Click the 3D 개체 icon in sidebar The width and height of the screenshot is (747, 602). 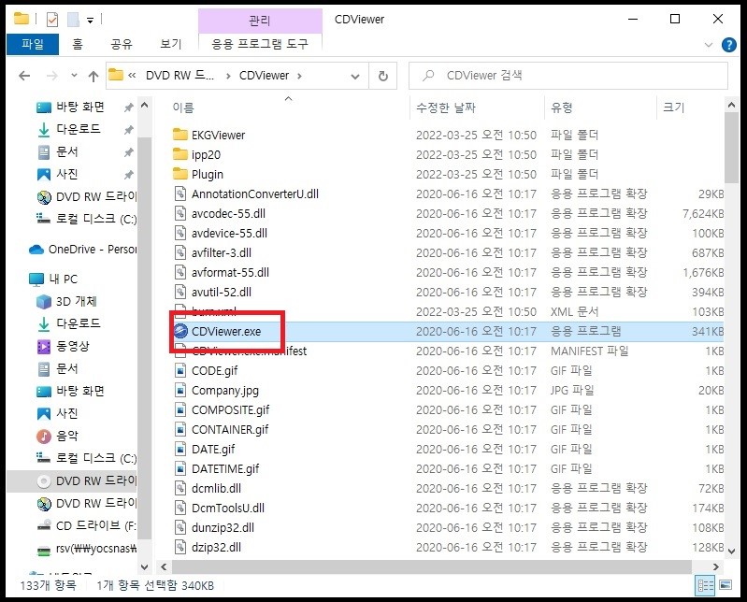[44, 301]
